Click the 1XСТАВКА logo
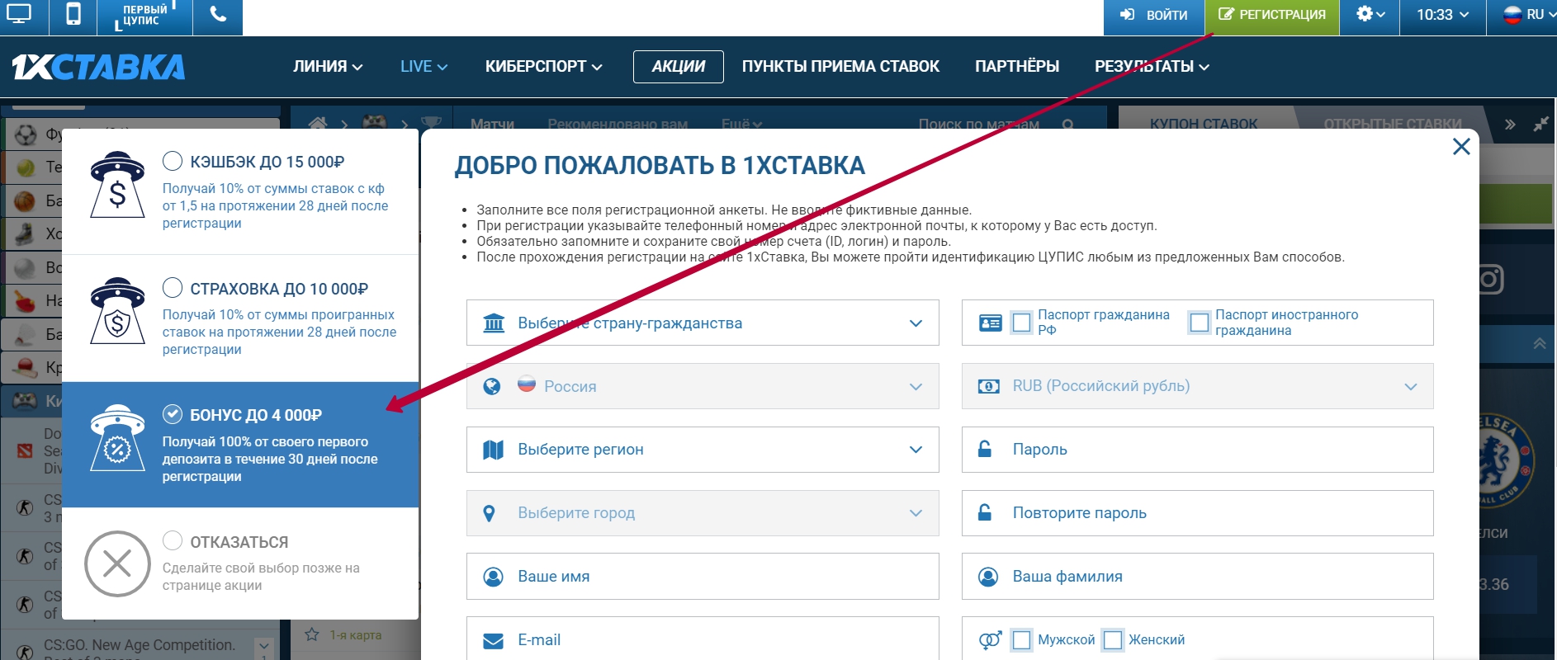1557x660 pixels. tap(98, 67)
